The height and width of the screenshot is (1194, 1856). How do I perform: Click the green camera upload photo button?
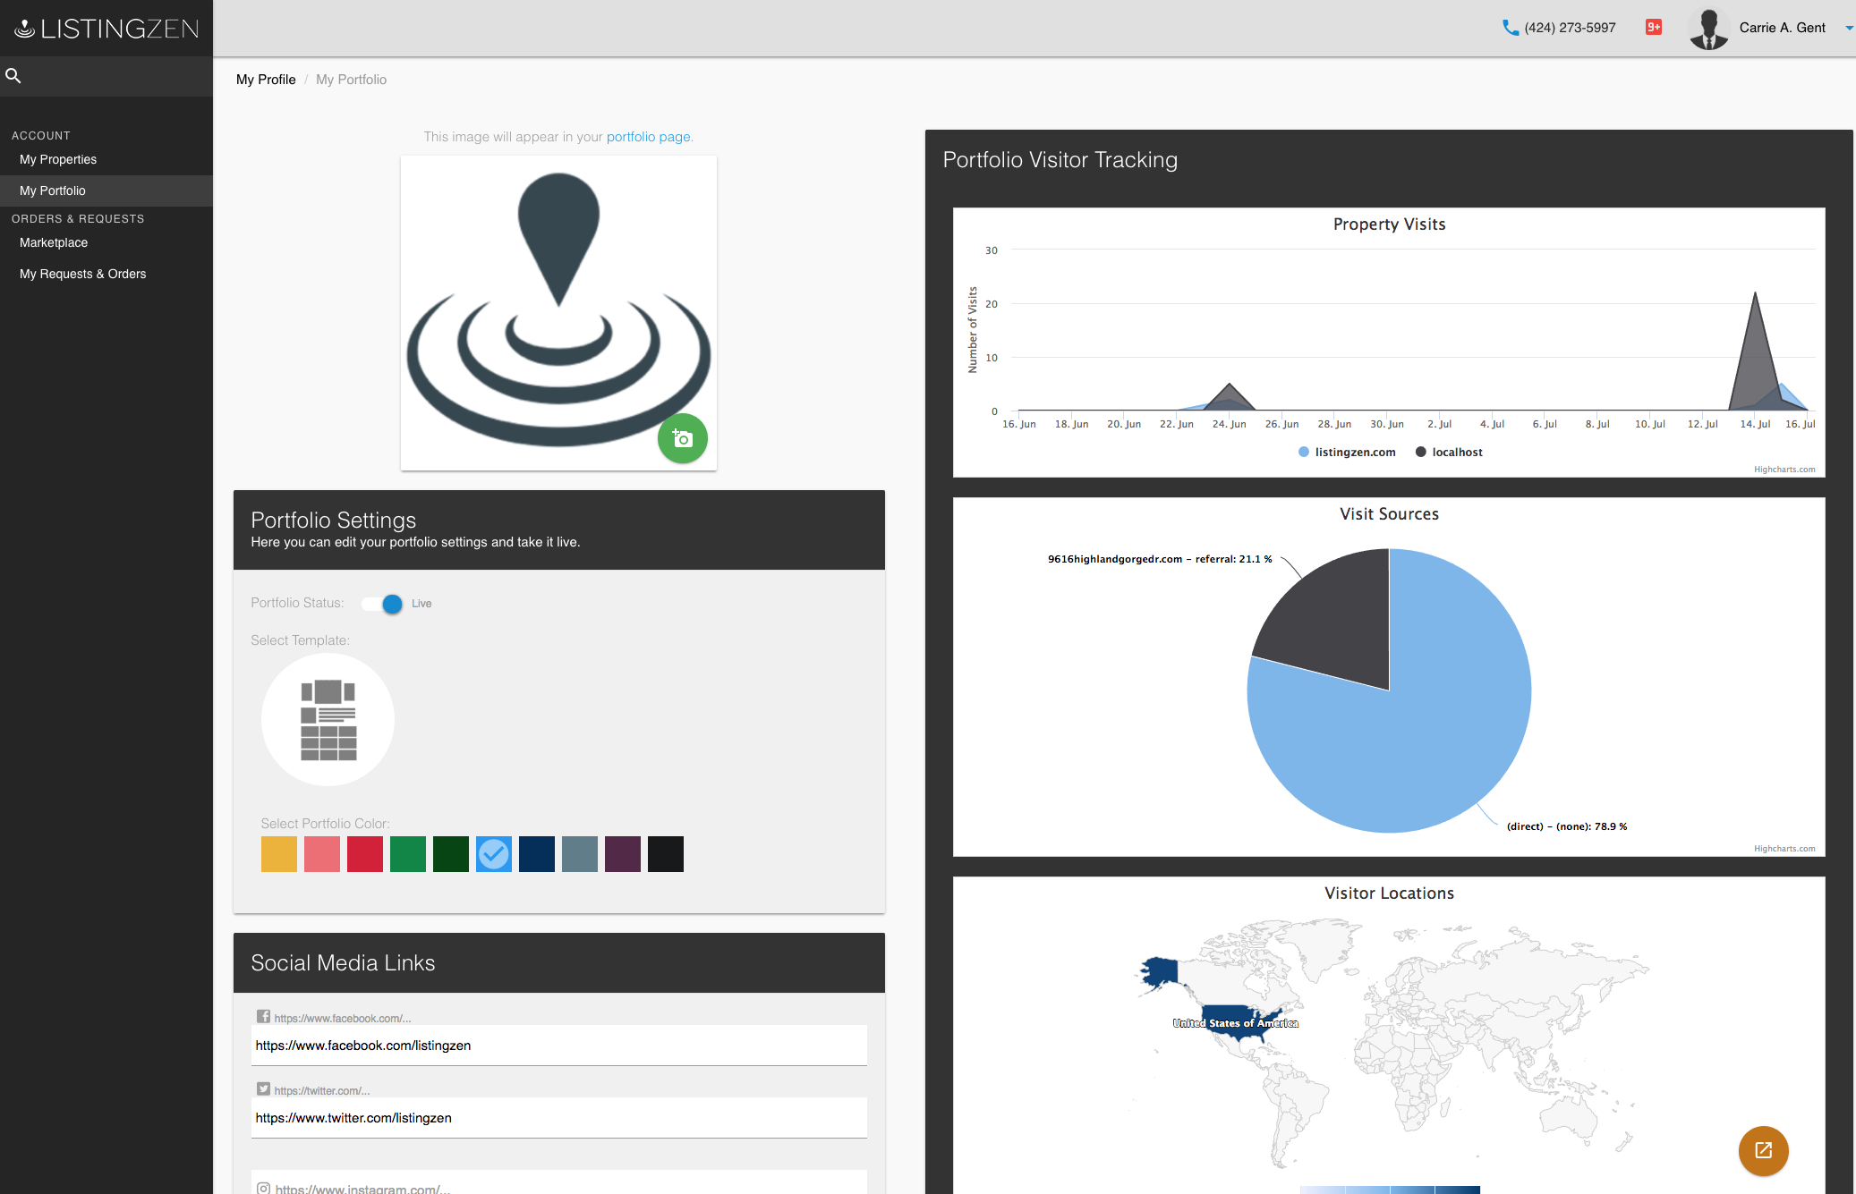click(682, 438)
